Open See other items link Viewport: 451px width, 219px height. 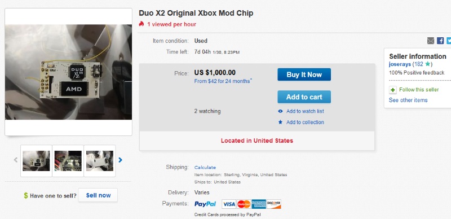tap(408, 100)
